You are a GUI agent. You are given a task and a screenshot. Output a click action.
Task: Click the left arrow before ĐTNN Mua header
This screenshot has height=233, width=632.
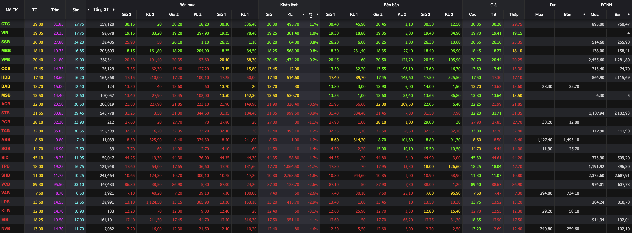coord(584,15)
